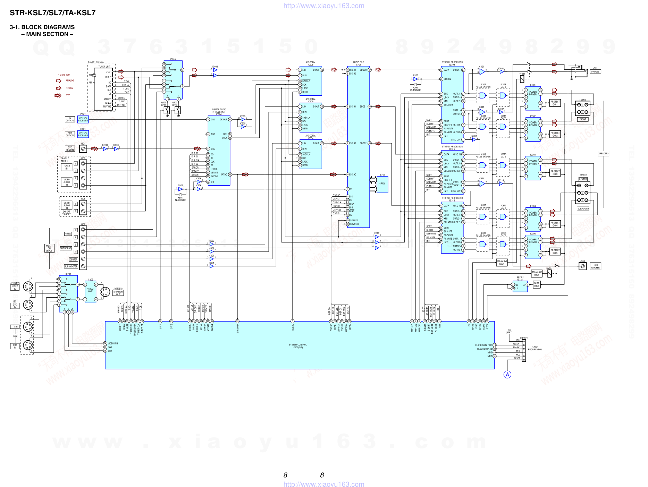This screenshot has height=487, width=648.
Task: Click the RELAY SW Q801 box
Action: [502, 263]
